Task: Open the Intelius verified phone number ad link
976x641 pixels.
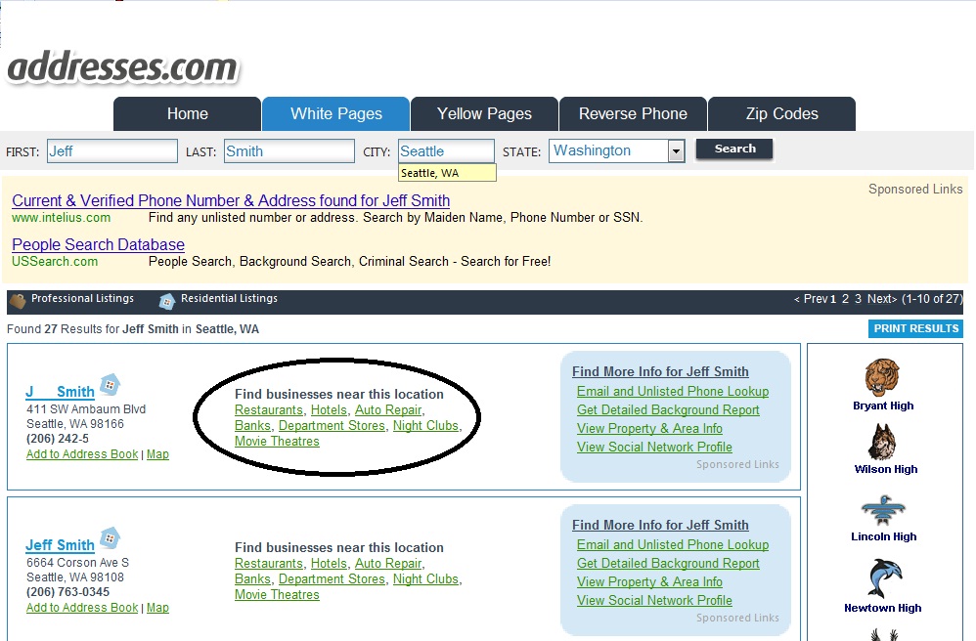Action: (x=231, y=201)
